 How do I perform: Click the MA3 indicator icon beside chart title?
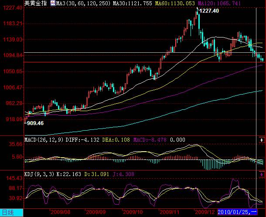[x=53, y=3]
